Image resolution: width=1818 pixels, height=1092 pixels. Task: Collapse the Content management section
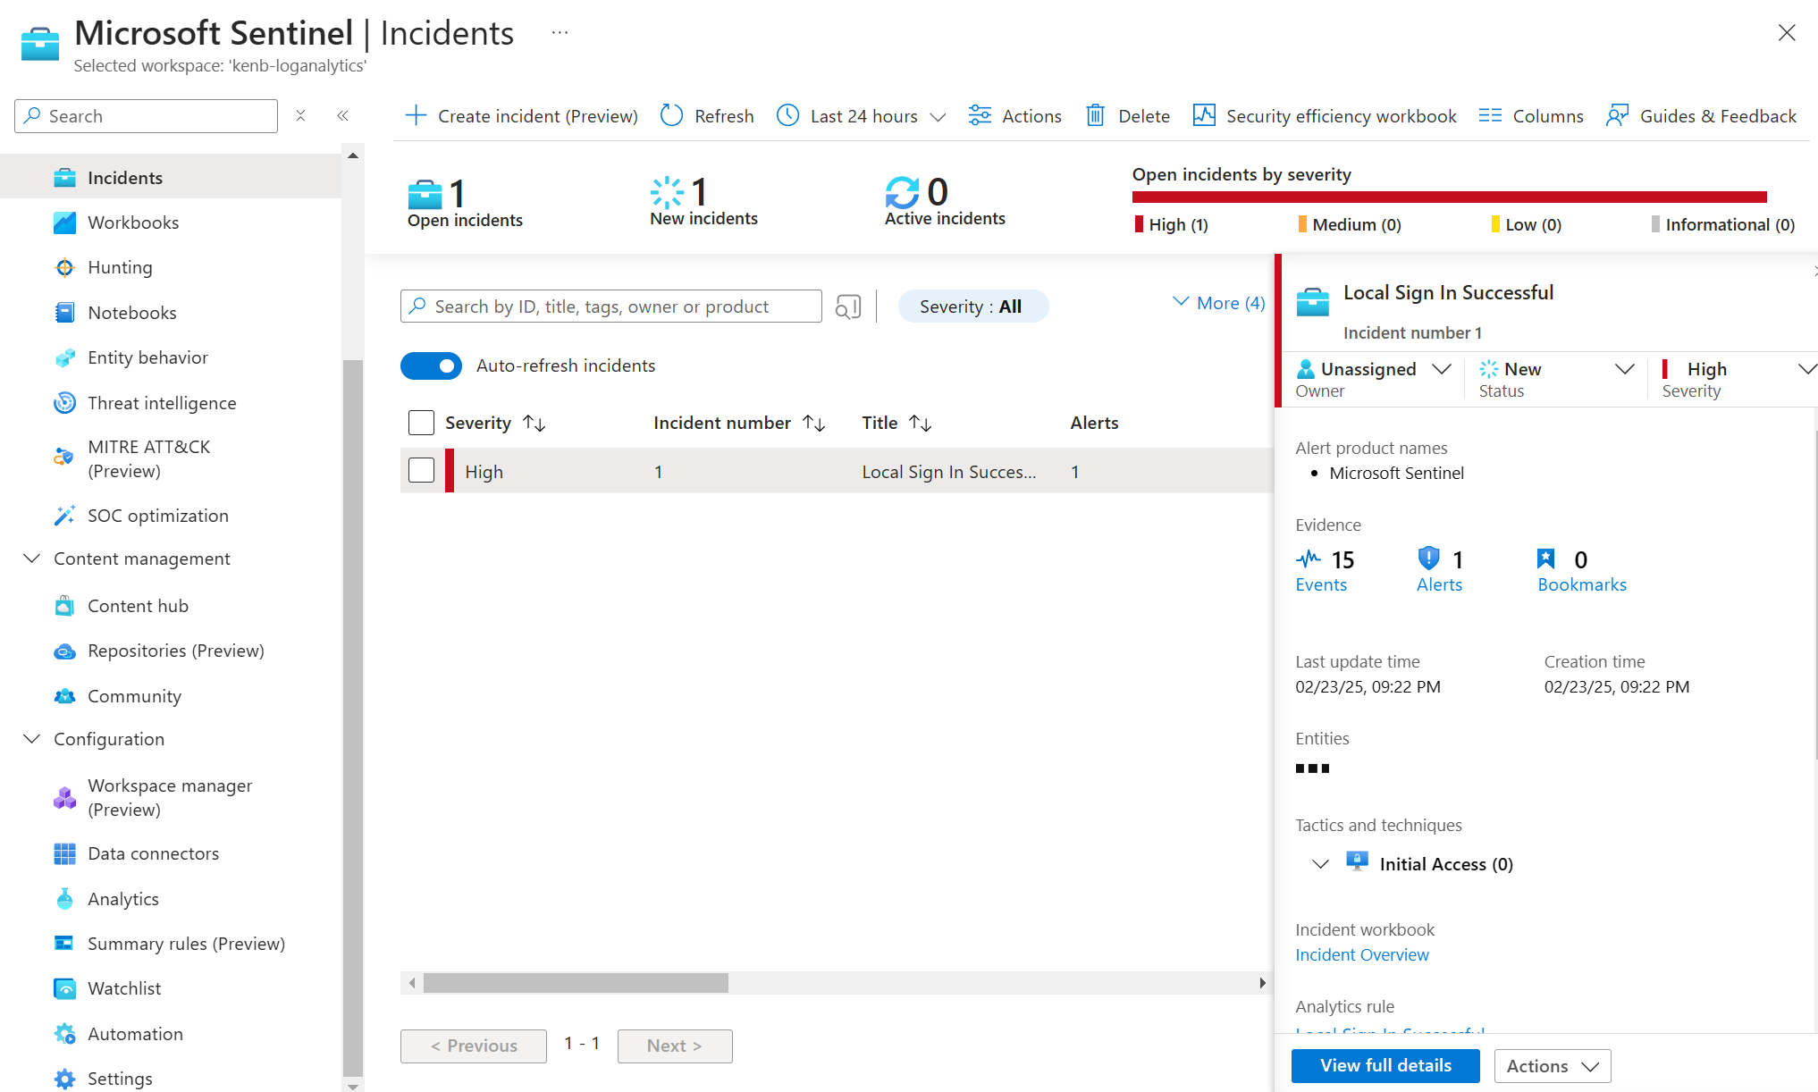31,559
